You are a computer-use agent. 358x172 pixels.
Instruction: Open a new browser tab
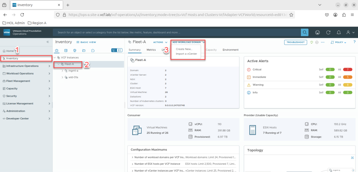[68, 5]
